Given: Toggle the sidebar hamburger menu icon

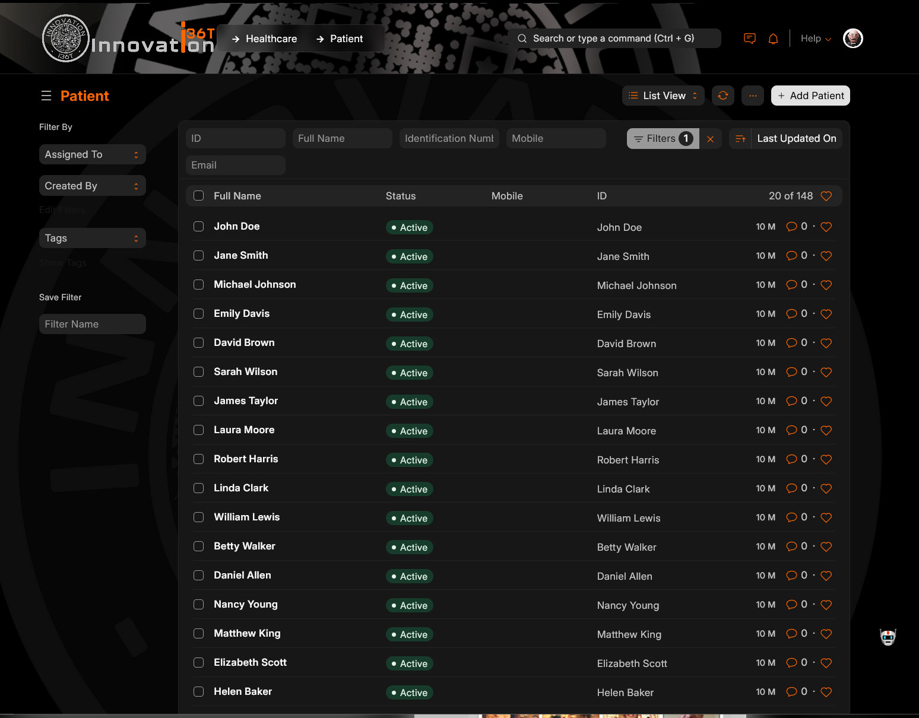Looking at the screenshot, I should tap(46, 96).
